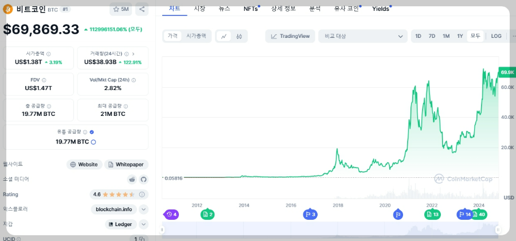Screen dimensions: 516x241
Task: Open the 상세 정보 tab
Action: pyautogui.click(x=283, y=9)
